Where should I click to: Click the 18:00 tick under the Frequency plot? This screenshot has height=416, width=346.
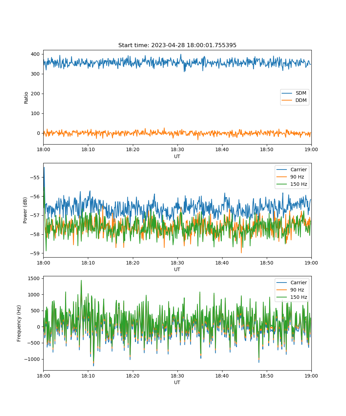[x=43, y=375]
